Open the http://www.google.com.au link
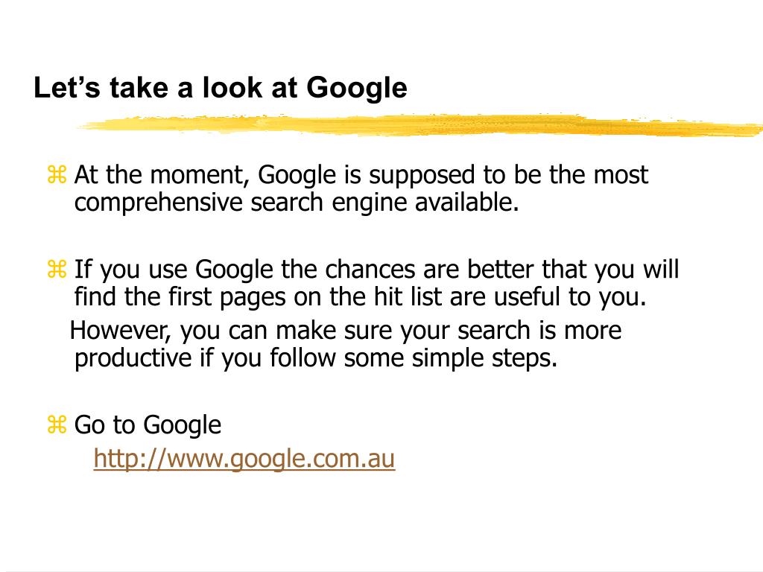763x572 pixels. [x=244, y=459]
